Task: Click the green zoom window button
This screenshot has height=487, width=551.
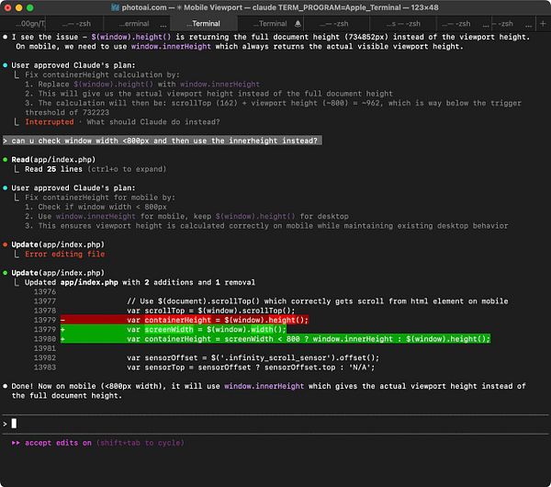Action: 30,7
